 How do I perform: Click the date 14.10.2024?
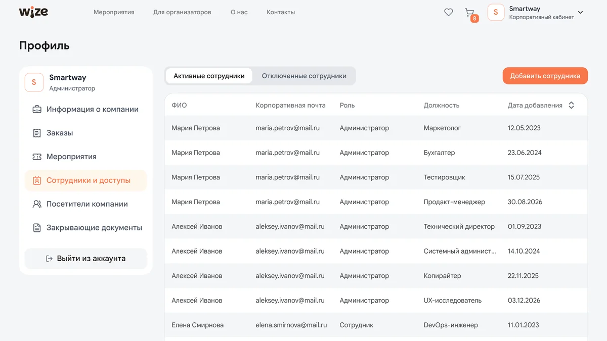[524, 251]
